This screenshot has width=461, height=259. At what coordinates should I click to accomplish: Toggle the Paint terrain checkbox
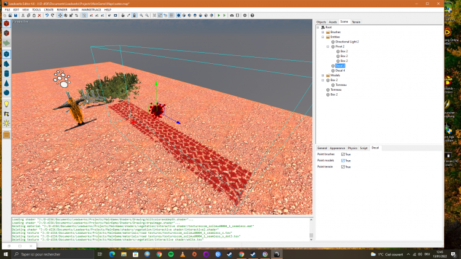[343, 166]
